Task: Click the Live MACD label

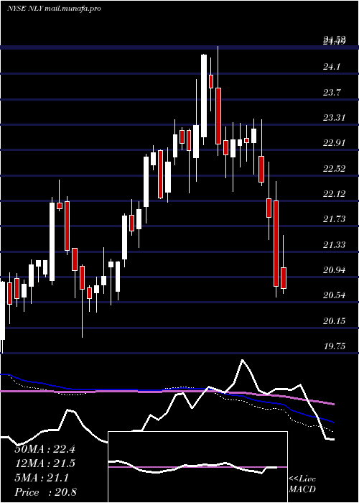Action: coord(302,484)
